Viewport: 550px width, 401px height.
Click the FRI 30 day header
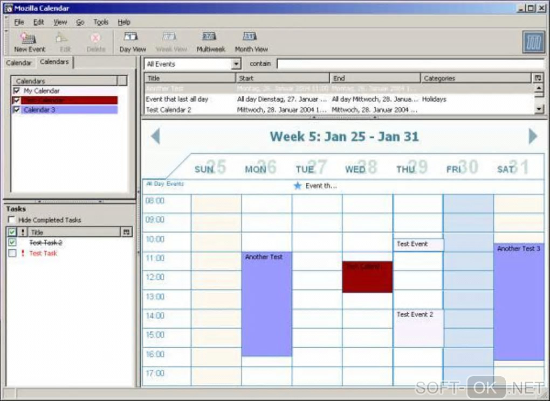tap(462, 167)
